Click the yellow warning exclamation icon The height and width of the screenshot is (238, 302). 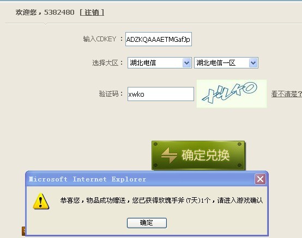pyautogui.click(x=41, y=201)
